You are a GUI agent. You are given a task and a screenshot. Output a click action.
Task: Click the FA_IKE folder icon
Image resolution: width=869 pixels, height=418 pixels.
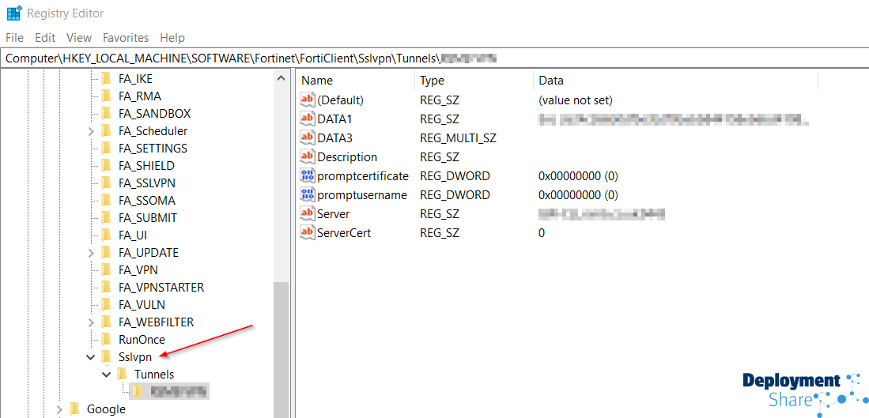coord(107,78)
